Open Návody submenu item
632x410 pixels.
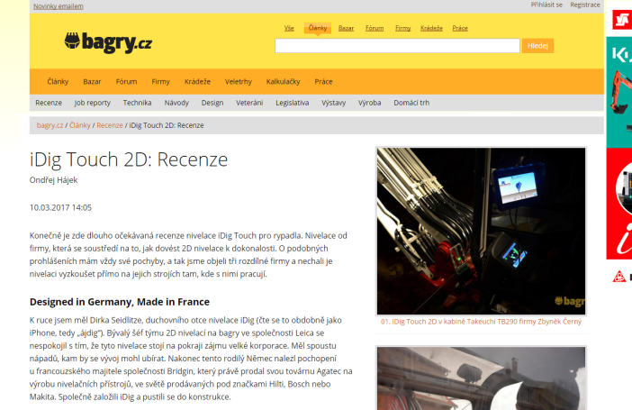coord(176,103)
